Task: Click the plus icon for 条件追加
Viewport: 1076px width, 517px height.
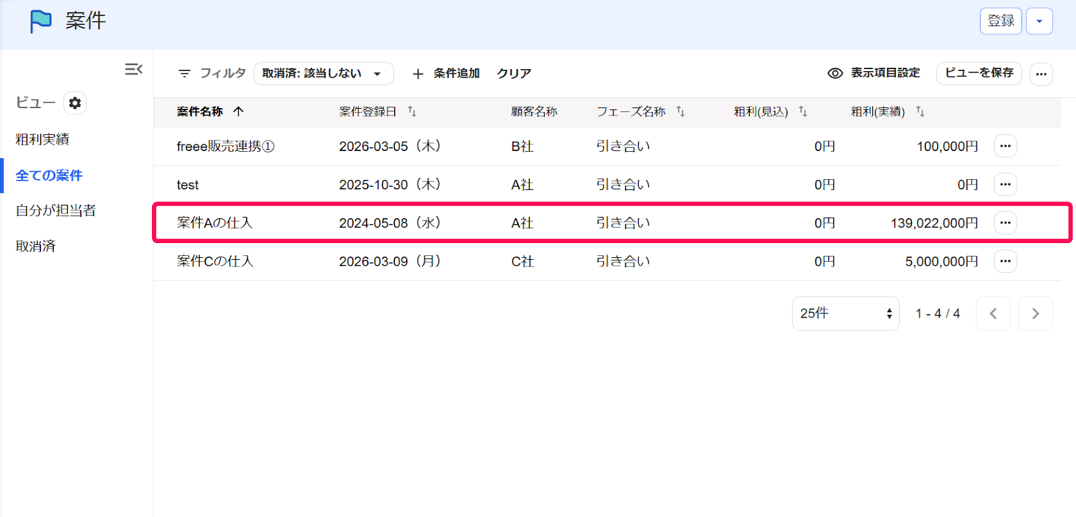Action: click(418, 74)
